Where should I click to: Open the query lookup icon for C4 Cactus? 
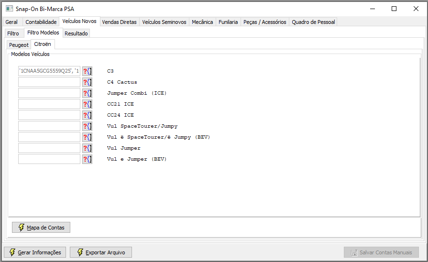point(88,82)
